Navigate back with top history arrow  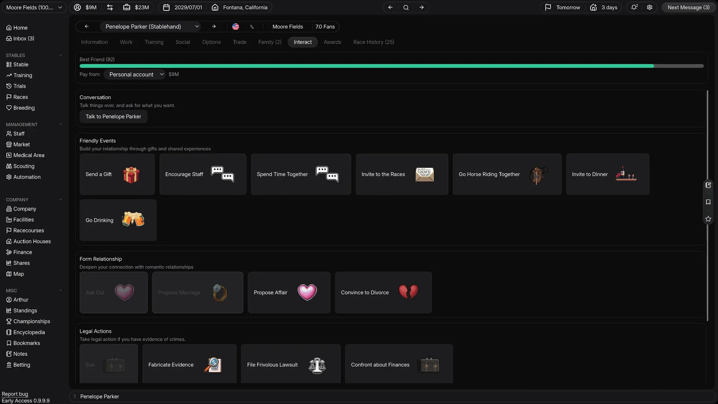pyautogui.click(x=390, y=7)
